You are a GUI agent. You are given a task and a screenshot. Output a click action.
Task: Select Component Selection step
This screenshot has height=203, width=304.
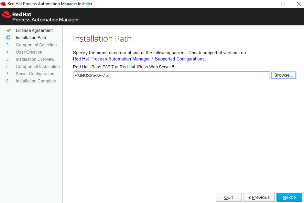click(36, 45)
